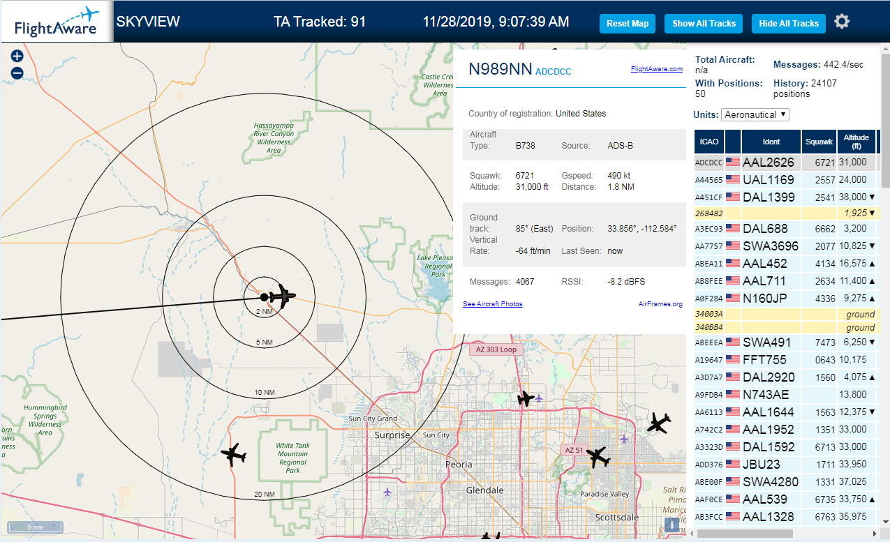This screenshot has height=542, width=890.
Task: Select the AAL539 row ident
Action: click(765, 499)
